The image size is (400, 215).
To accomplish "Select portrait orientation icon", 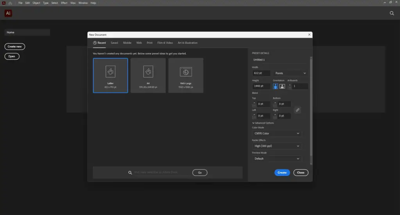I will (275, 86).
